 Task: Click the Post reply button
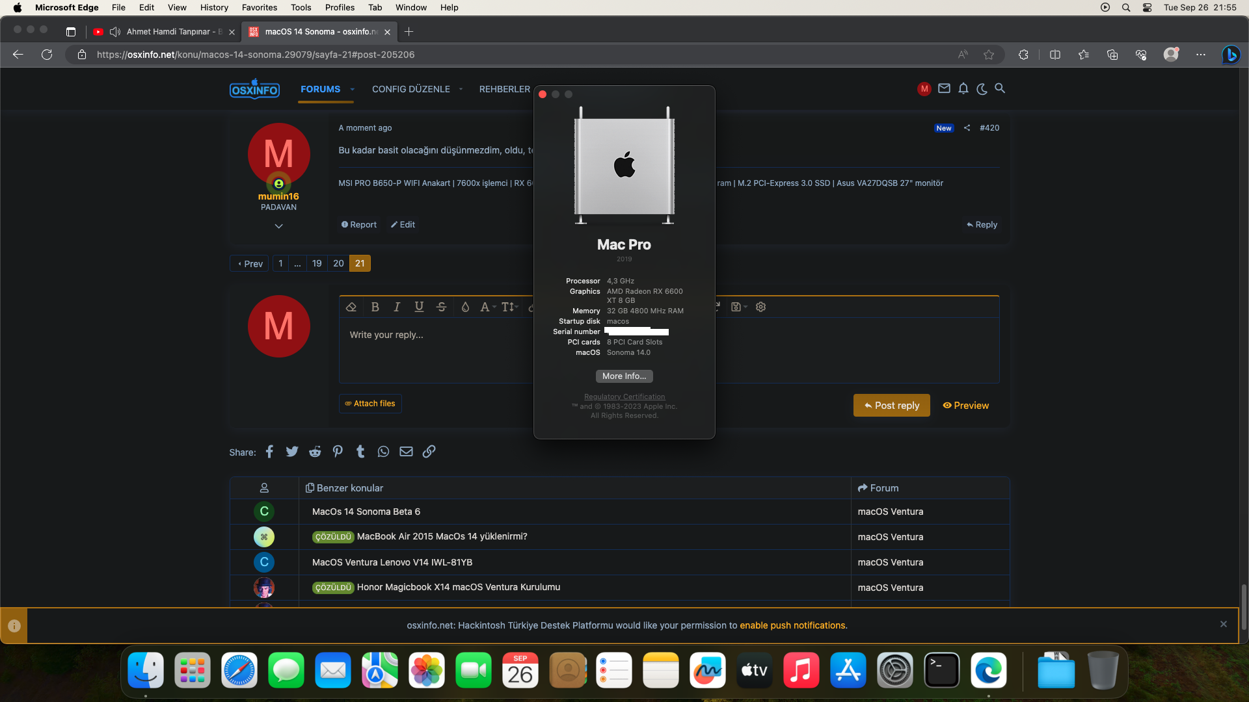[x=891, y=405]
